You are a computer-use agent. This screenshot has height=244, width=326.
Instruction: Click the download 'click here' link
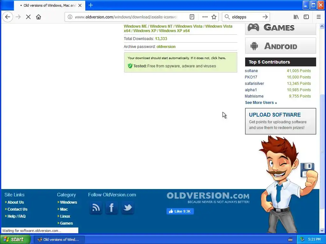(x=218, y=58)
